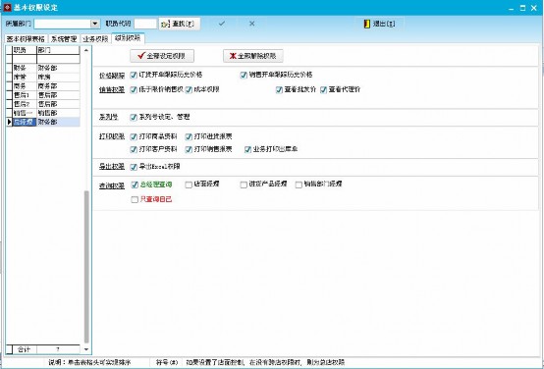Enable the 进货产品经理 checkbox
Screen dimensions: 544x369
coord(244,184)
